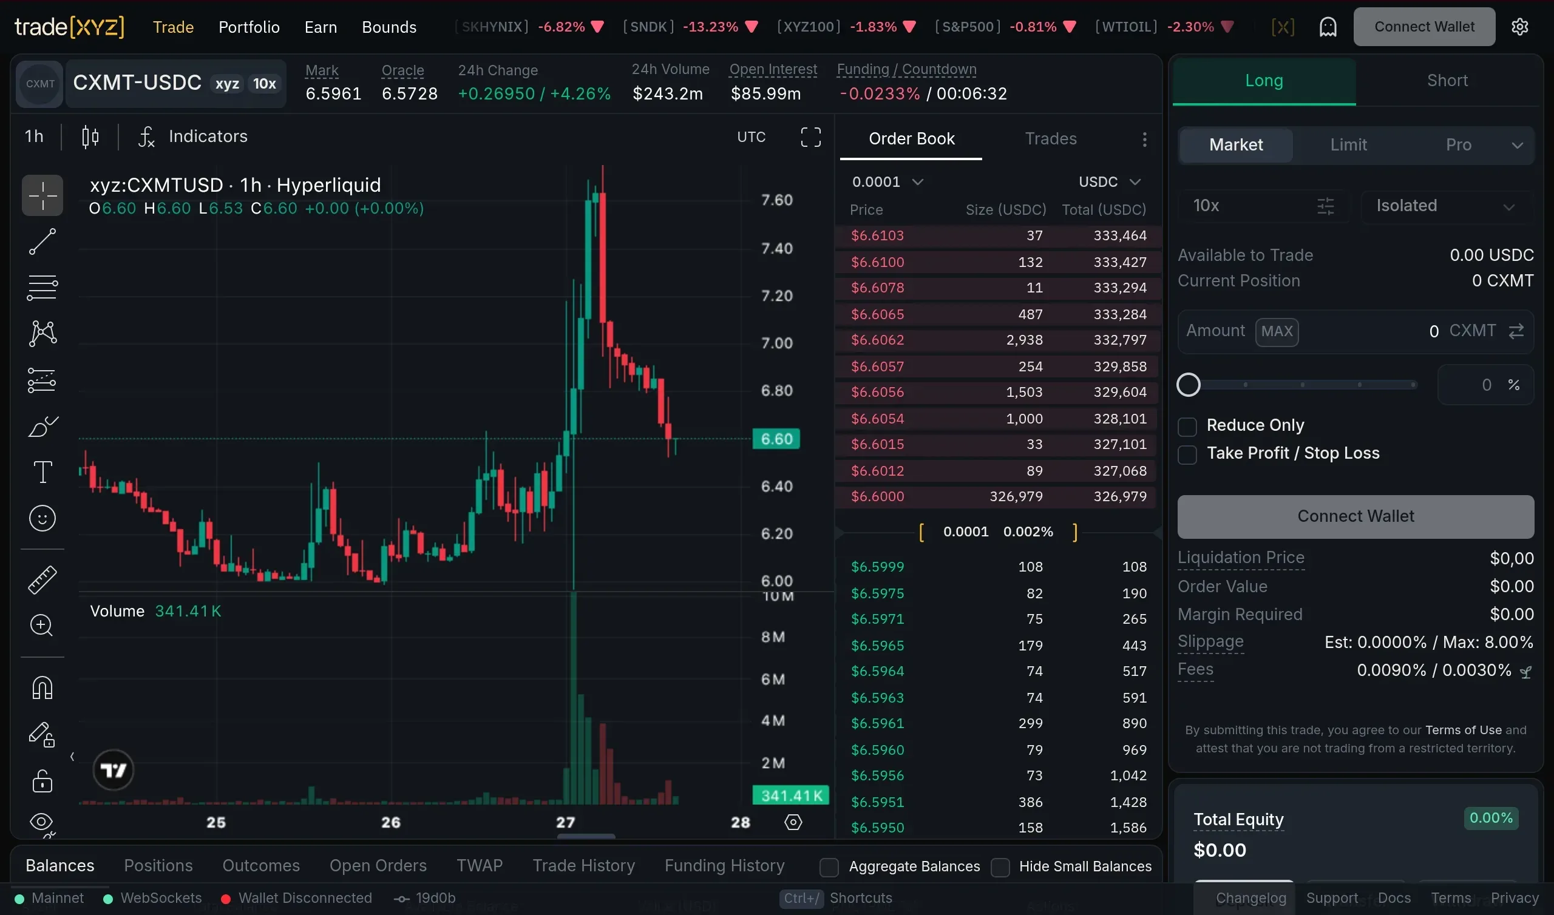
Task: Click the [X] bracket icon in header
Action: pos(1283,27)
